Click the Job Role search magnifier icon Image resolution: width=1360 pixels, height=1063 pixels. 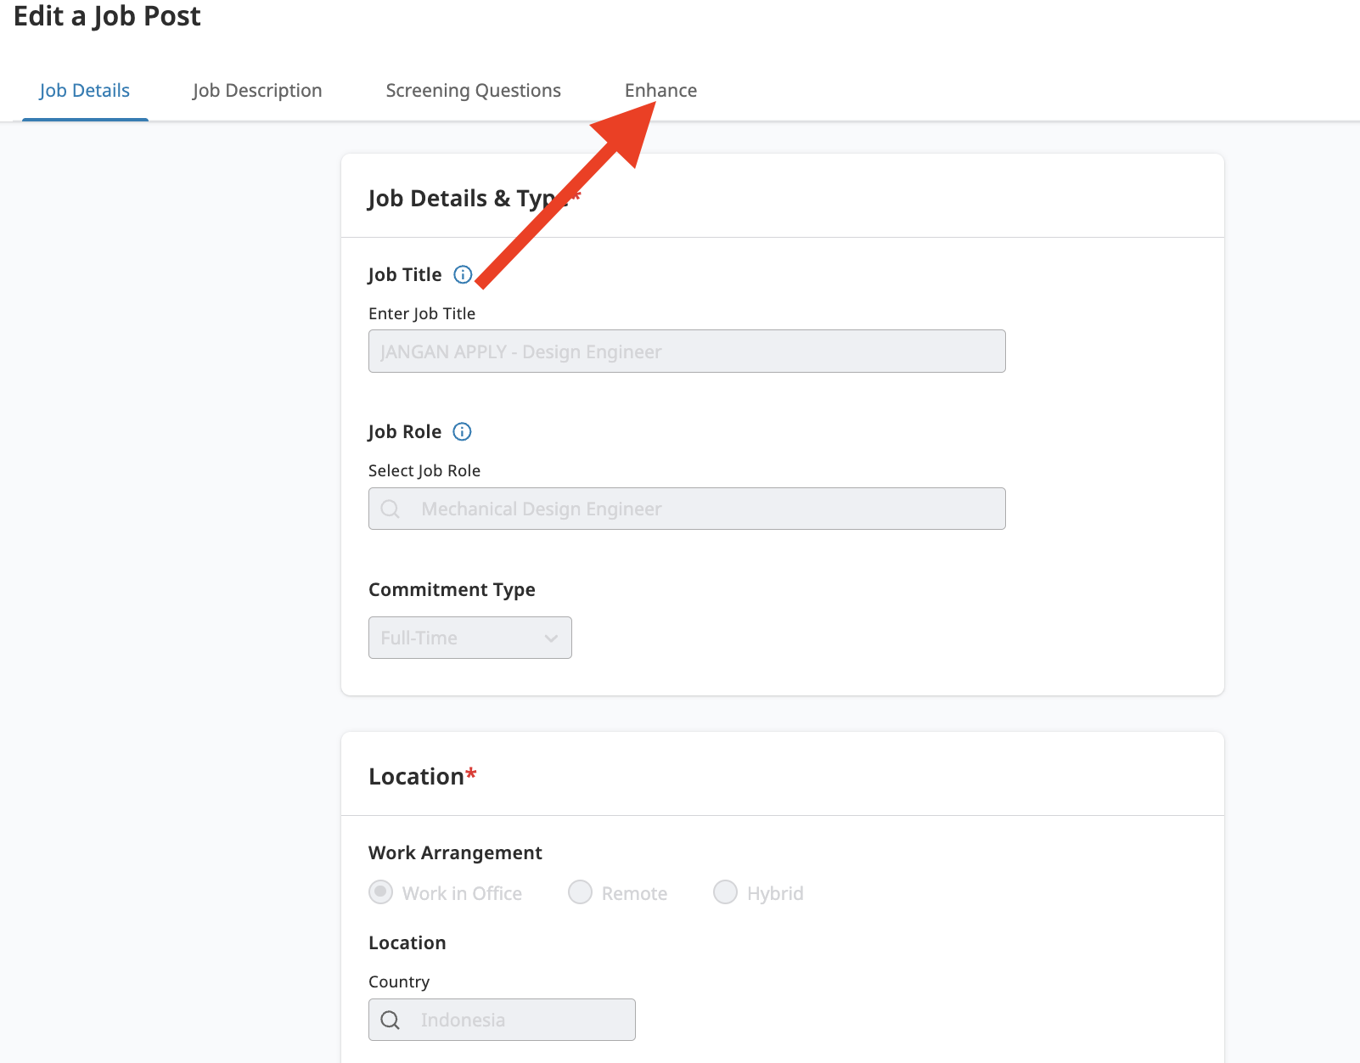pos(390,509)
